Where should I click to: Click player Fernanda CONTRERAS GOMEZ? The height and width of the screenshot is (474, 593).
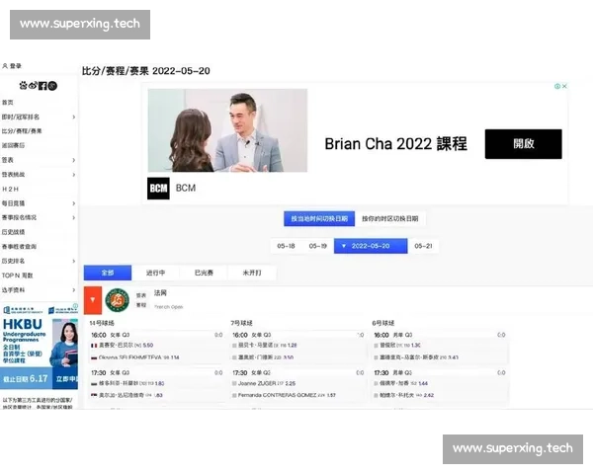pos(277,395)
